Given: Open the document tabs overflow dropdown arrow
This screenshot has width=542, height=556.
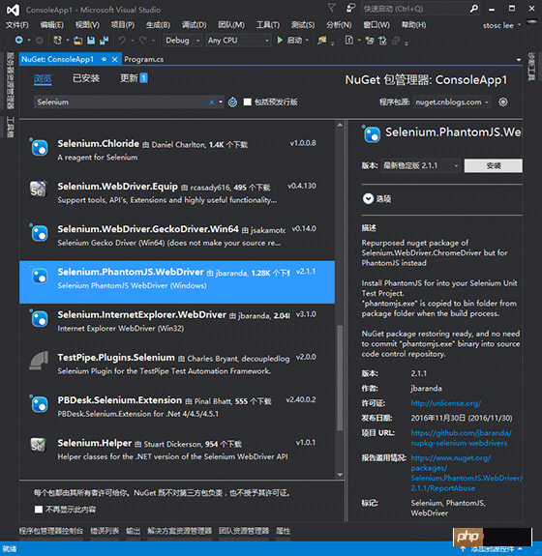Looking at the screenshot, I should point(519,60).
